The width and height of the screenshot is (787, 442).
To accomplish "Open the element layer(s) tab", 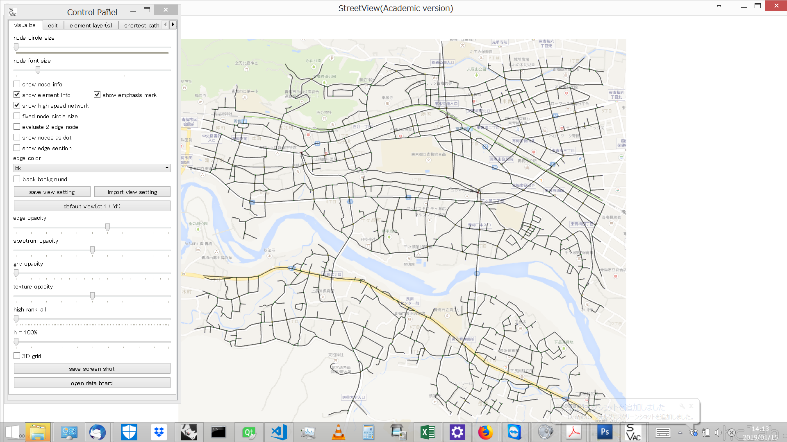I will click(x=91, y=25).
